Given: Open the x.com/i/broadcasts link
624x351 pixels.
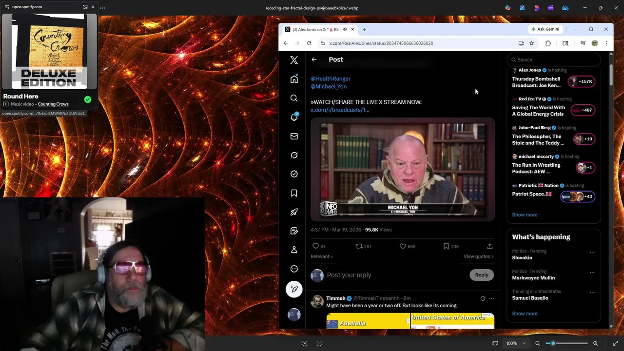Looking at the screenshot, I should click(340, 110).
